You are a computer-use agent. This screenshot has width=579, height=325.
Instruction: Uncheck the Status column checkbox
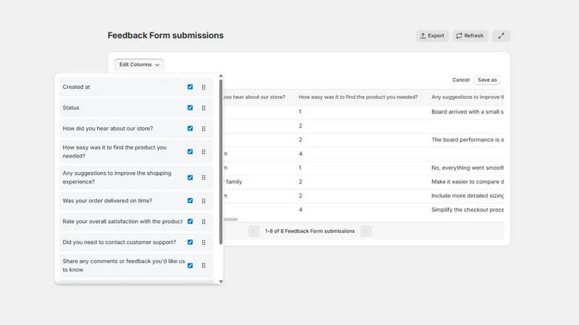190,108
